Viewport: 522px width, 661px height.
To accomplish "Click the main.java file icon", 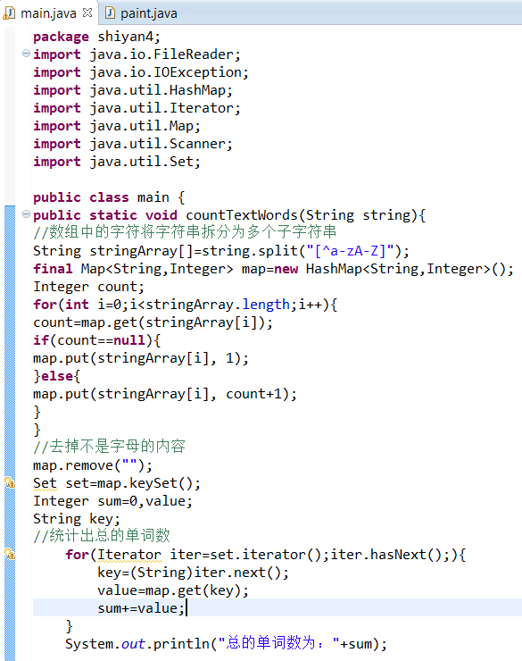I will 9,13.
